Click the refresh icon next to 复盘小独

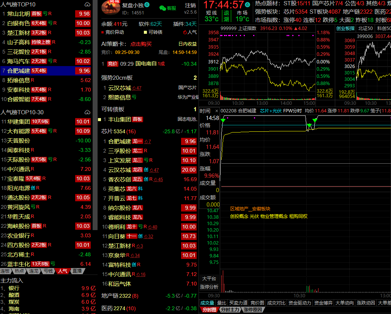(x=147, y=5)
